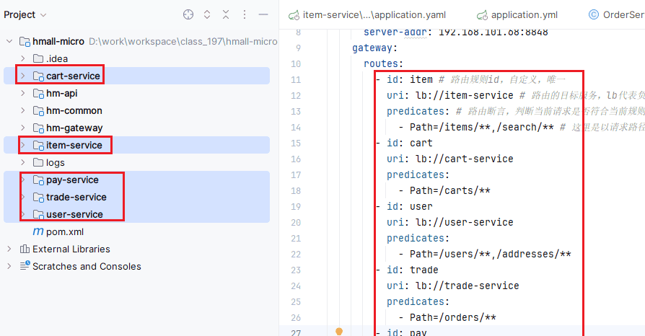Click the External Libraries icon
Image resolution: width=645 pixels, height=336 pixels.
coord(25,249)
